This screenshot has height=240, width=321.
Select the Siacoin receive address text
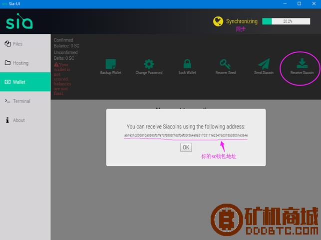click(x=186, y=135)
